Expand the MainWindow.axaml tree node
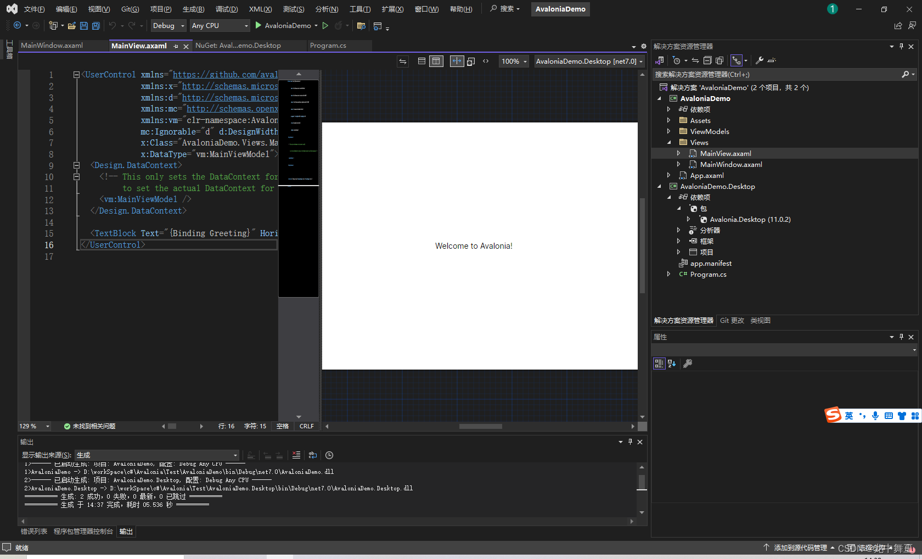The width and height of the screenshot is (922, 559). click(678, 164)
